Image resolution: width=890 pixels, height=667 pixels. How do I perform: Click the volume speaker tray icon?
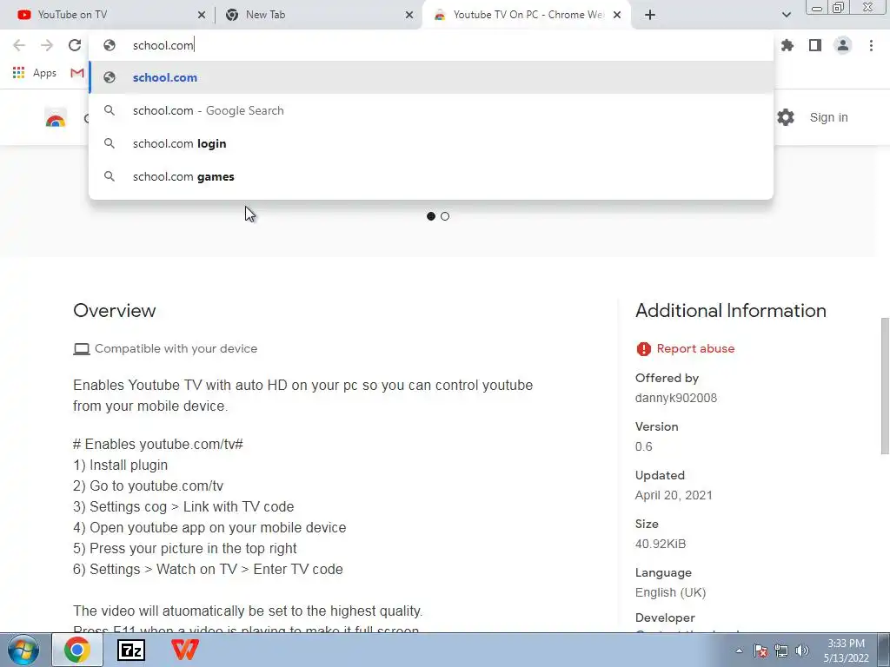coord(802,650)
